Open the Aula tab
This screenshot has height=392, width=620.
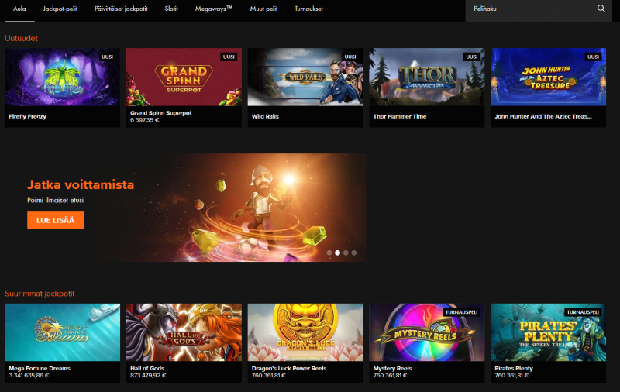click(x=19, y=9)
